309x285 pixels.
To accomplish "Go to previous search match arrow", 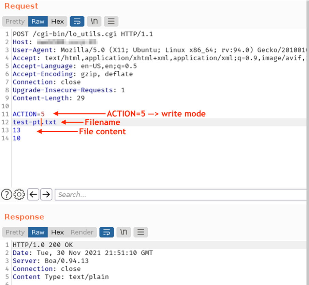I will pyautogui.click(x=33, y=195).
